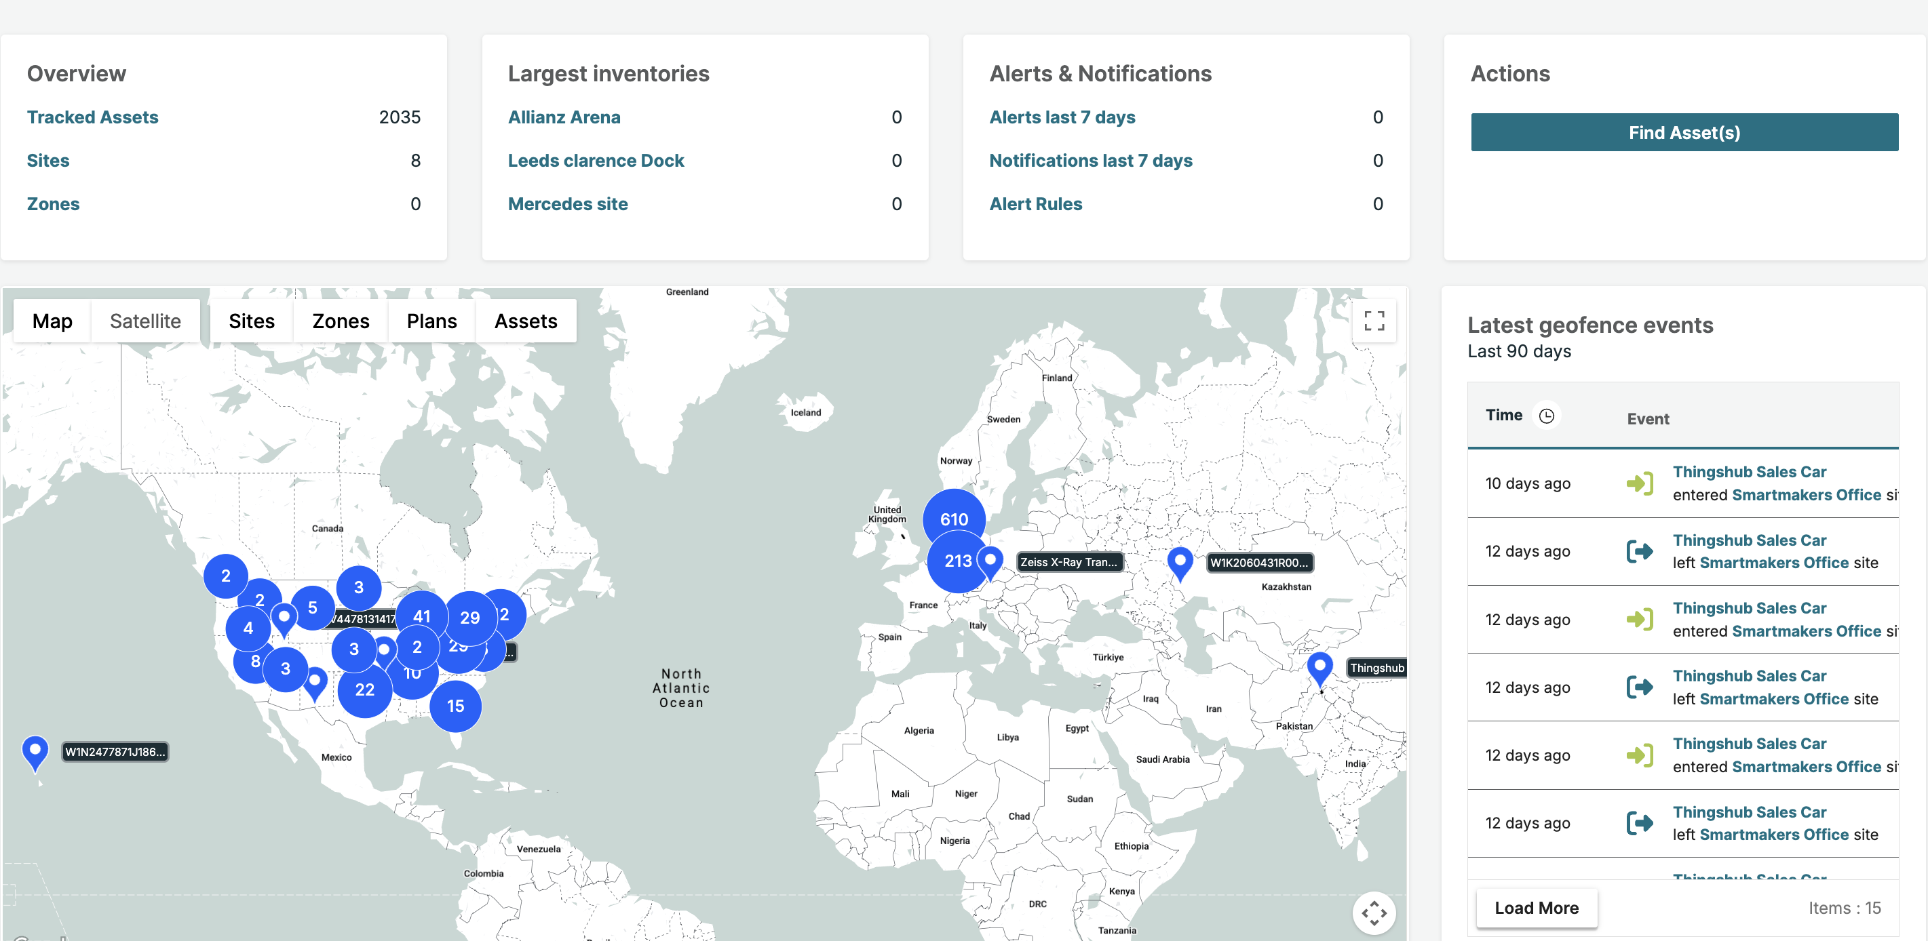1928x941 pixels.
Task: Toggle Sites layer on the map
Action: 252,321
